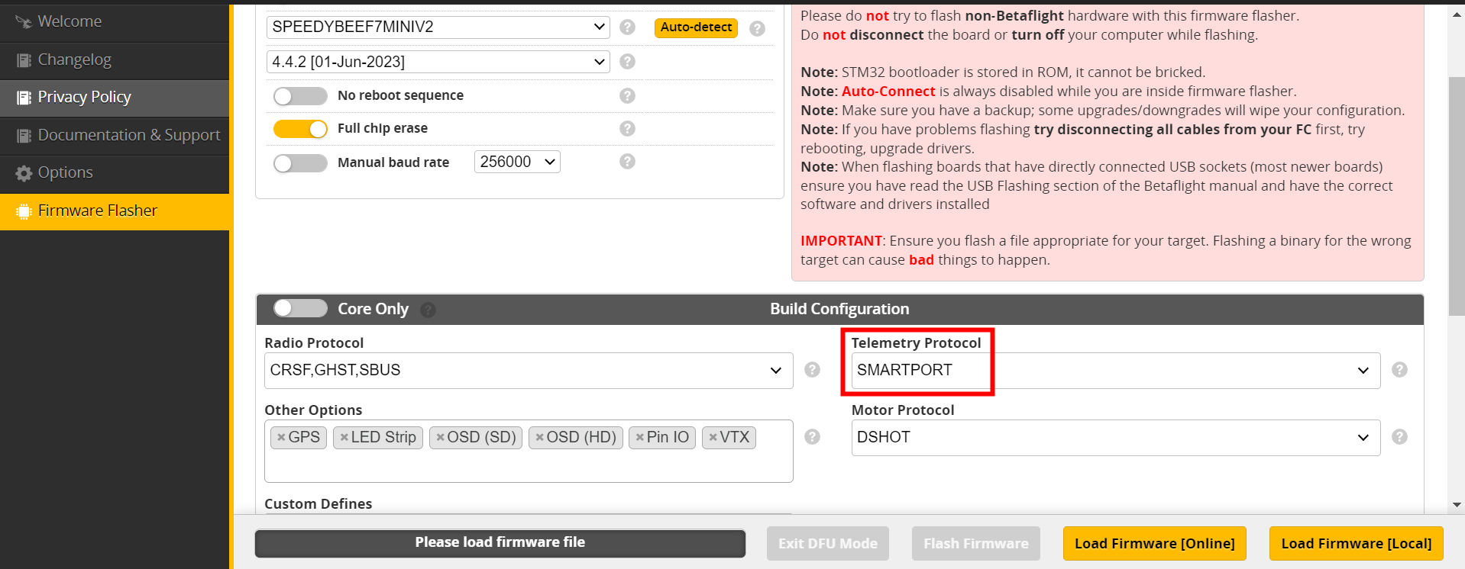Click the Privacy Policy sidebar icon
The height and width of the screenshot is (569, 1465).
(24, 98)
